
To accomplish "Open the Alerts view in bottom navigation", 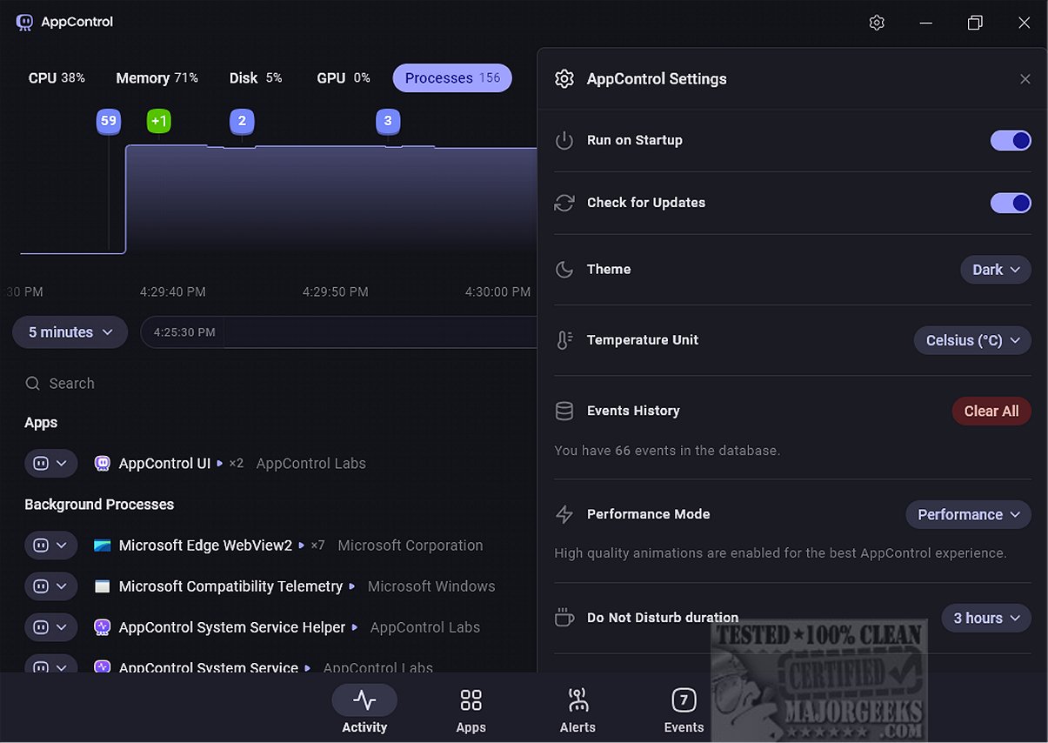I will pyautogui.click(x=577, y=709).
